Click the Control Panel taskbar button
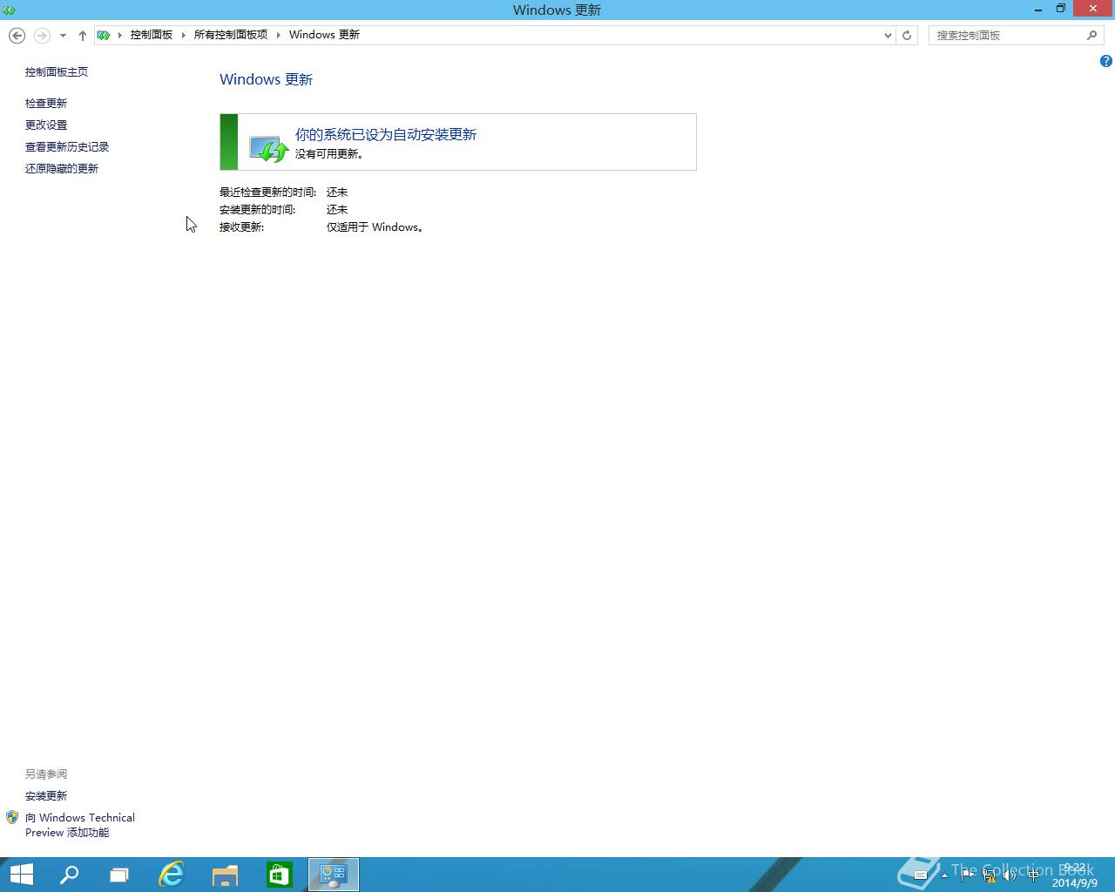The image size is (1115, 892). tap(334, 875)
